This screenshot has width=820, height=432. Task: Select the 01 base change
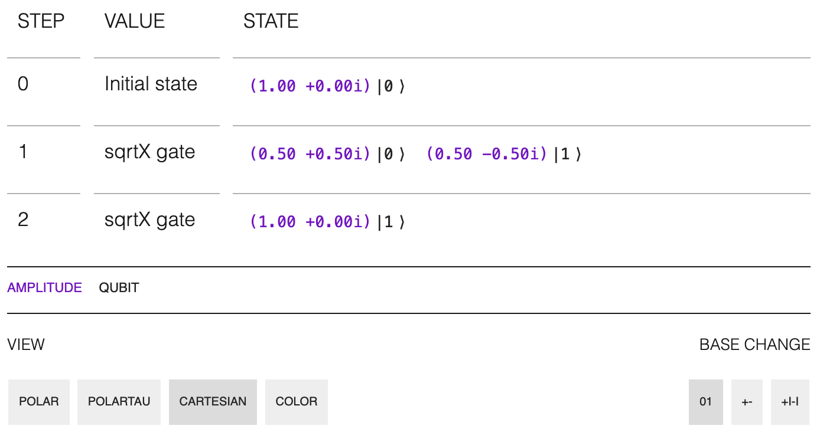tap(705, 402)
